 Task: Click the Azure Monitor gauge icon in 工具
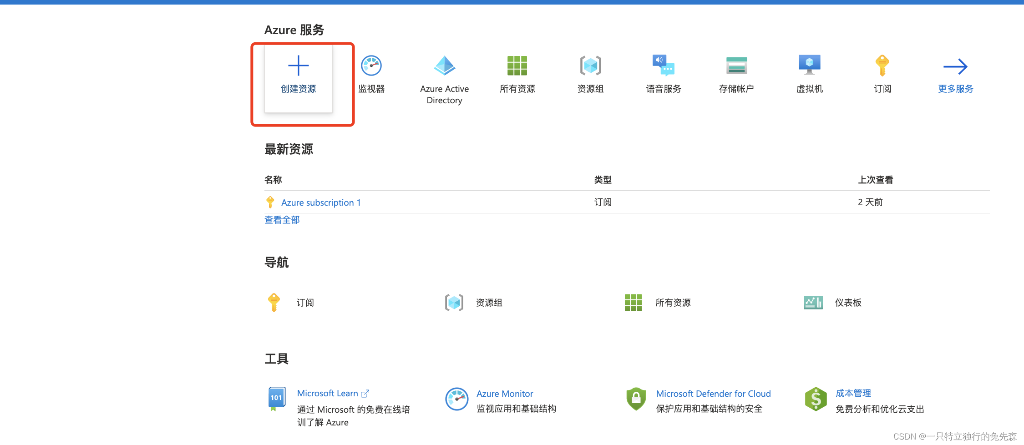click(x=456, y=399)
